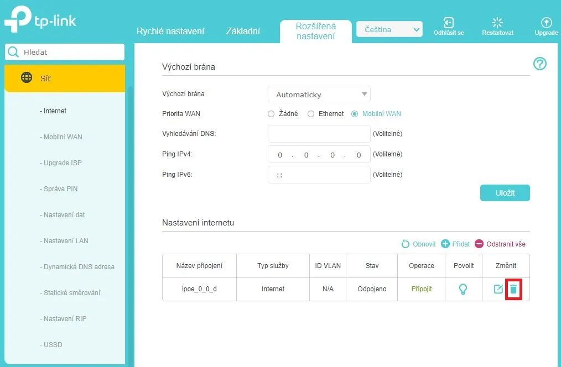
Task: Open the Výchozí brána Automaticky dropdown
Action: coord(319,95)
